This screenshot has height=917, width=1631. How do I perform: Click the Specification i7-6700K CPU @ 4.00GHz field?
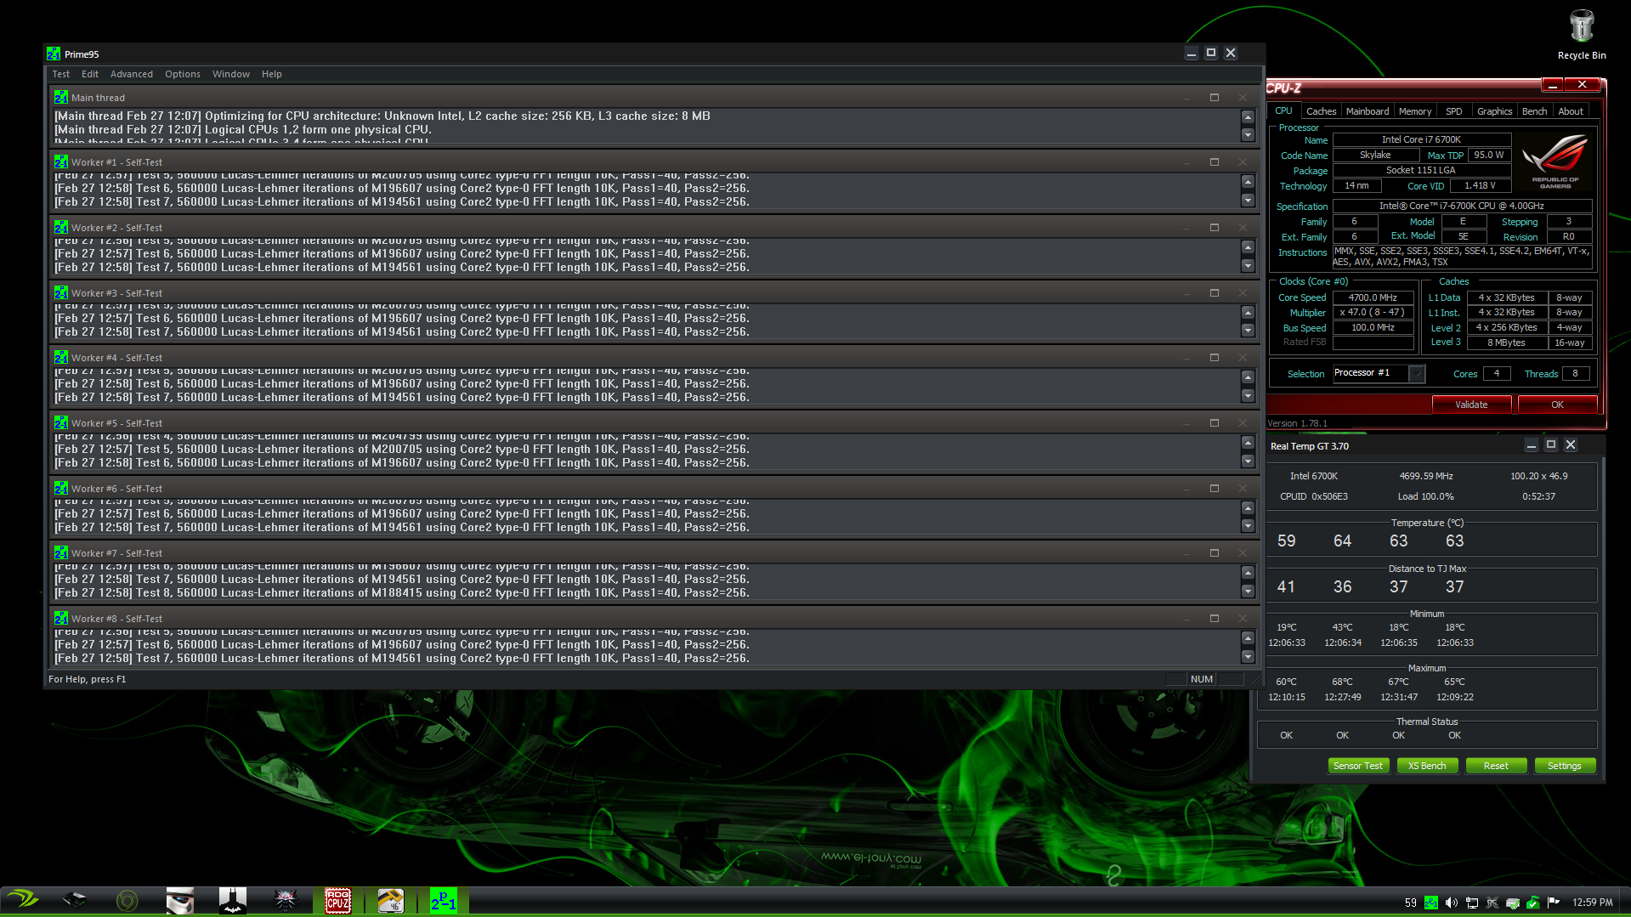(1462, 206)
